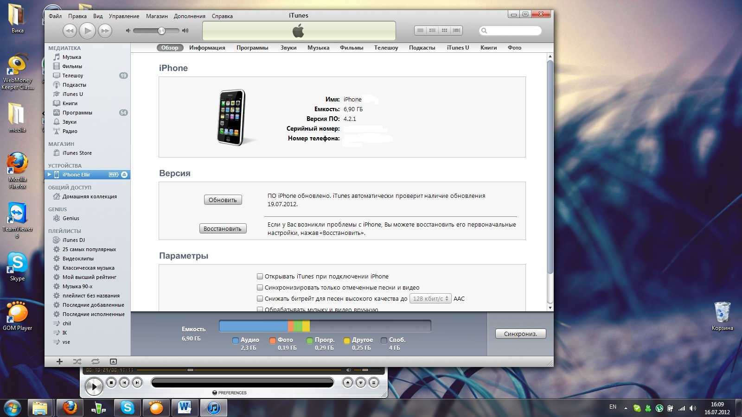Open Телешоу in the sidebar

click(73, 76)
